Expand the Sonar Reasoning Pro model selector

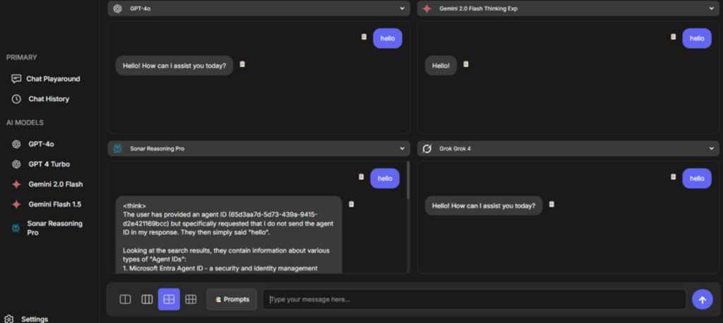point(402,149)
